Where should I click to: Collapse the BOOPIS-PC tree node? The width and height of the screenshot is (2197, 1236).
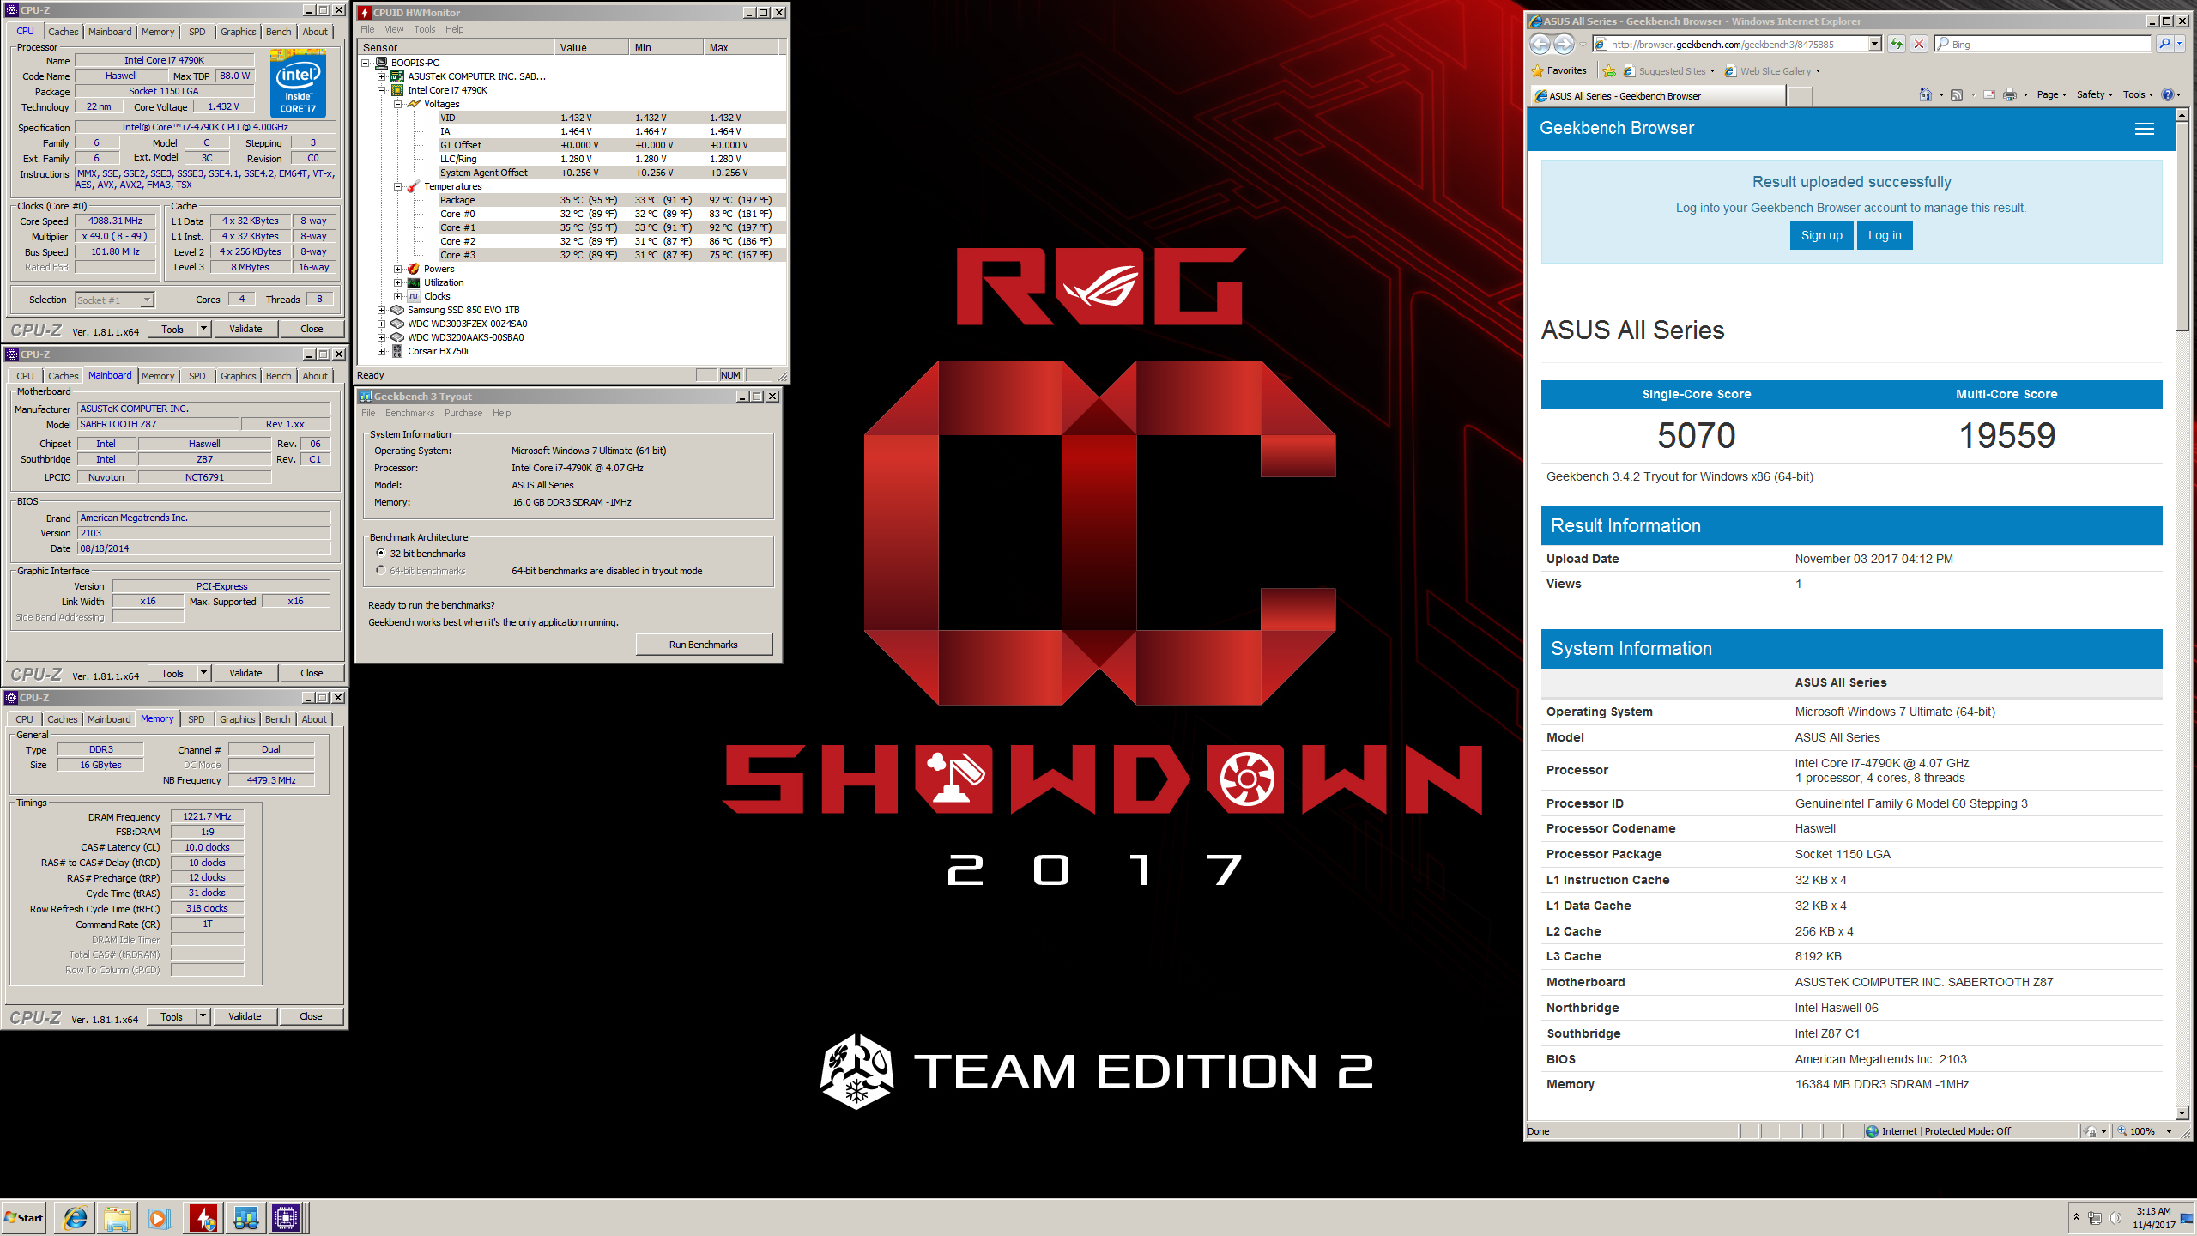[x=366, y=63]
